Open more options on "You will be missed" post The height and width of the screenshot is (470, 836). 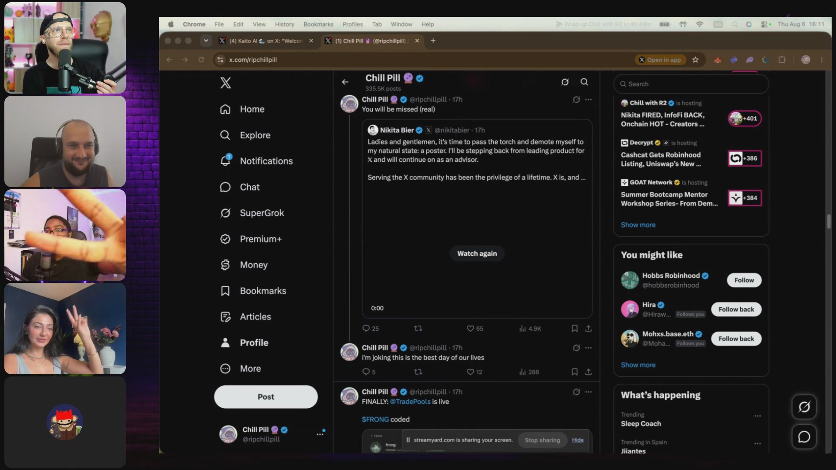(588, 100)
